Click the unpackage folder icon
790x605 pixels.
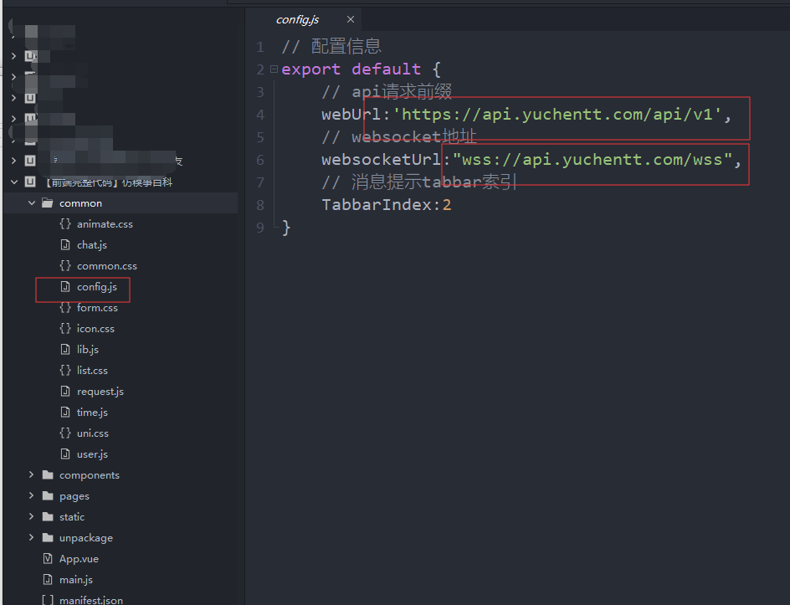pos(48,537)
